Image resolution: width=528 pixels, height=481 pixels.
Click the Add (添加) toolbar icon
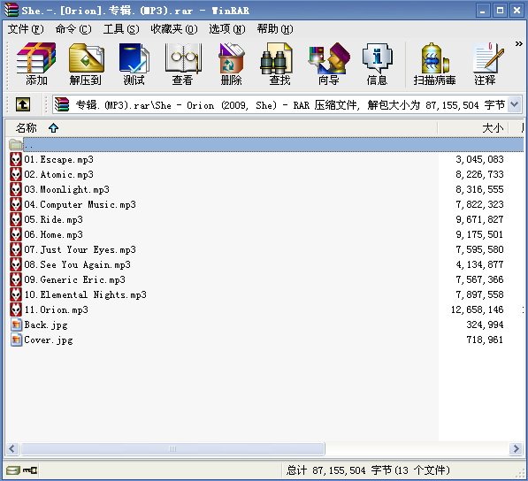tap(36, 64)
